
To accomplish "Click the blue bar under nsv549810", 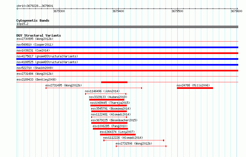I will (x=127, y=47).
